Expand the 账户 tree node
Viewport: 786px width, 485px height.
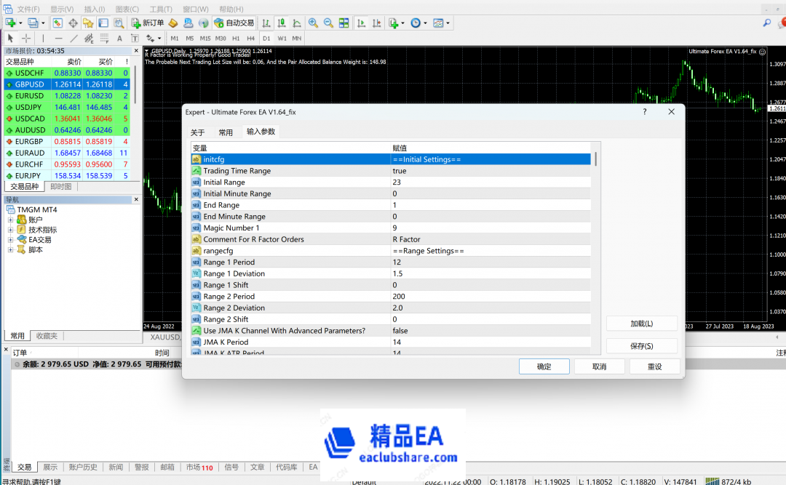[x=11, y=220]
